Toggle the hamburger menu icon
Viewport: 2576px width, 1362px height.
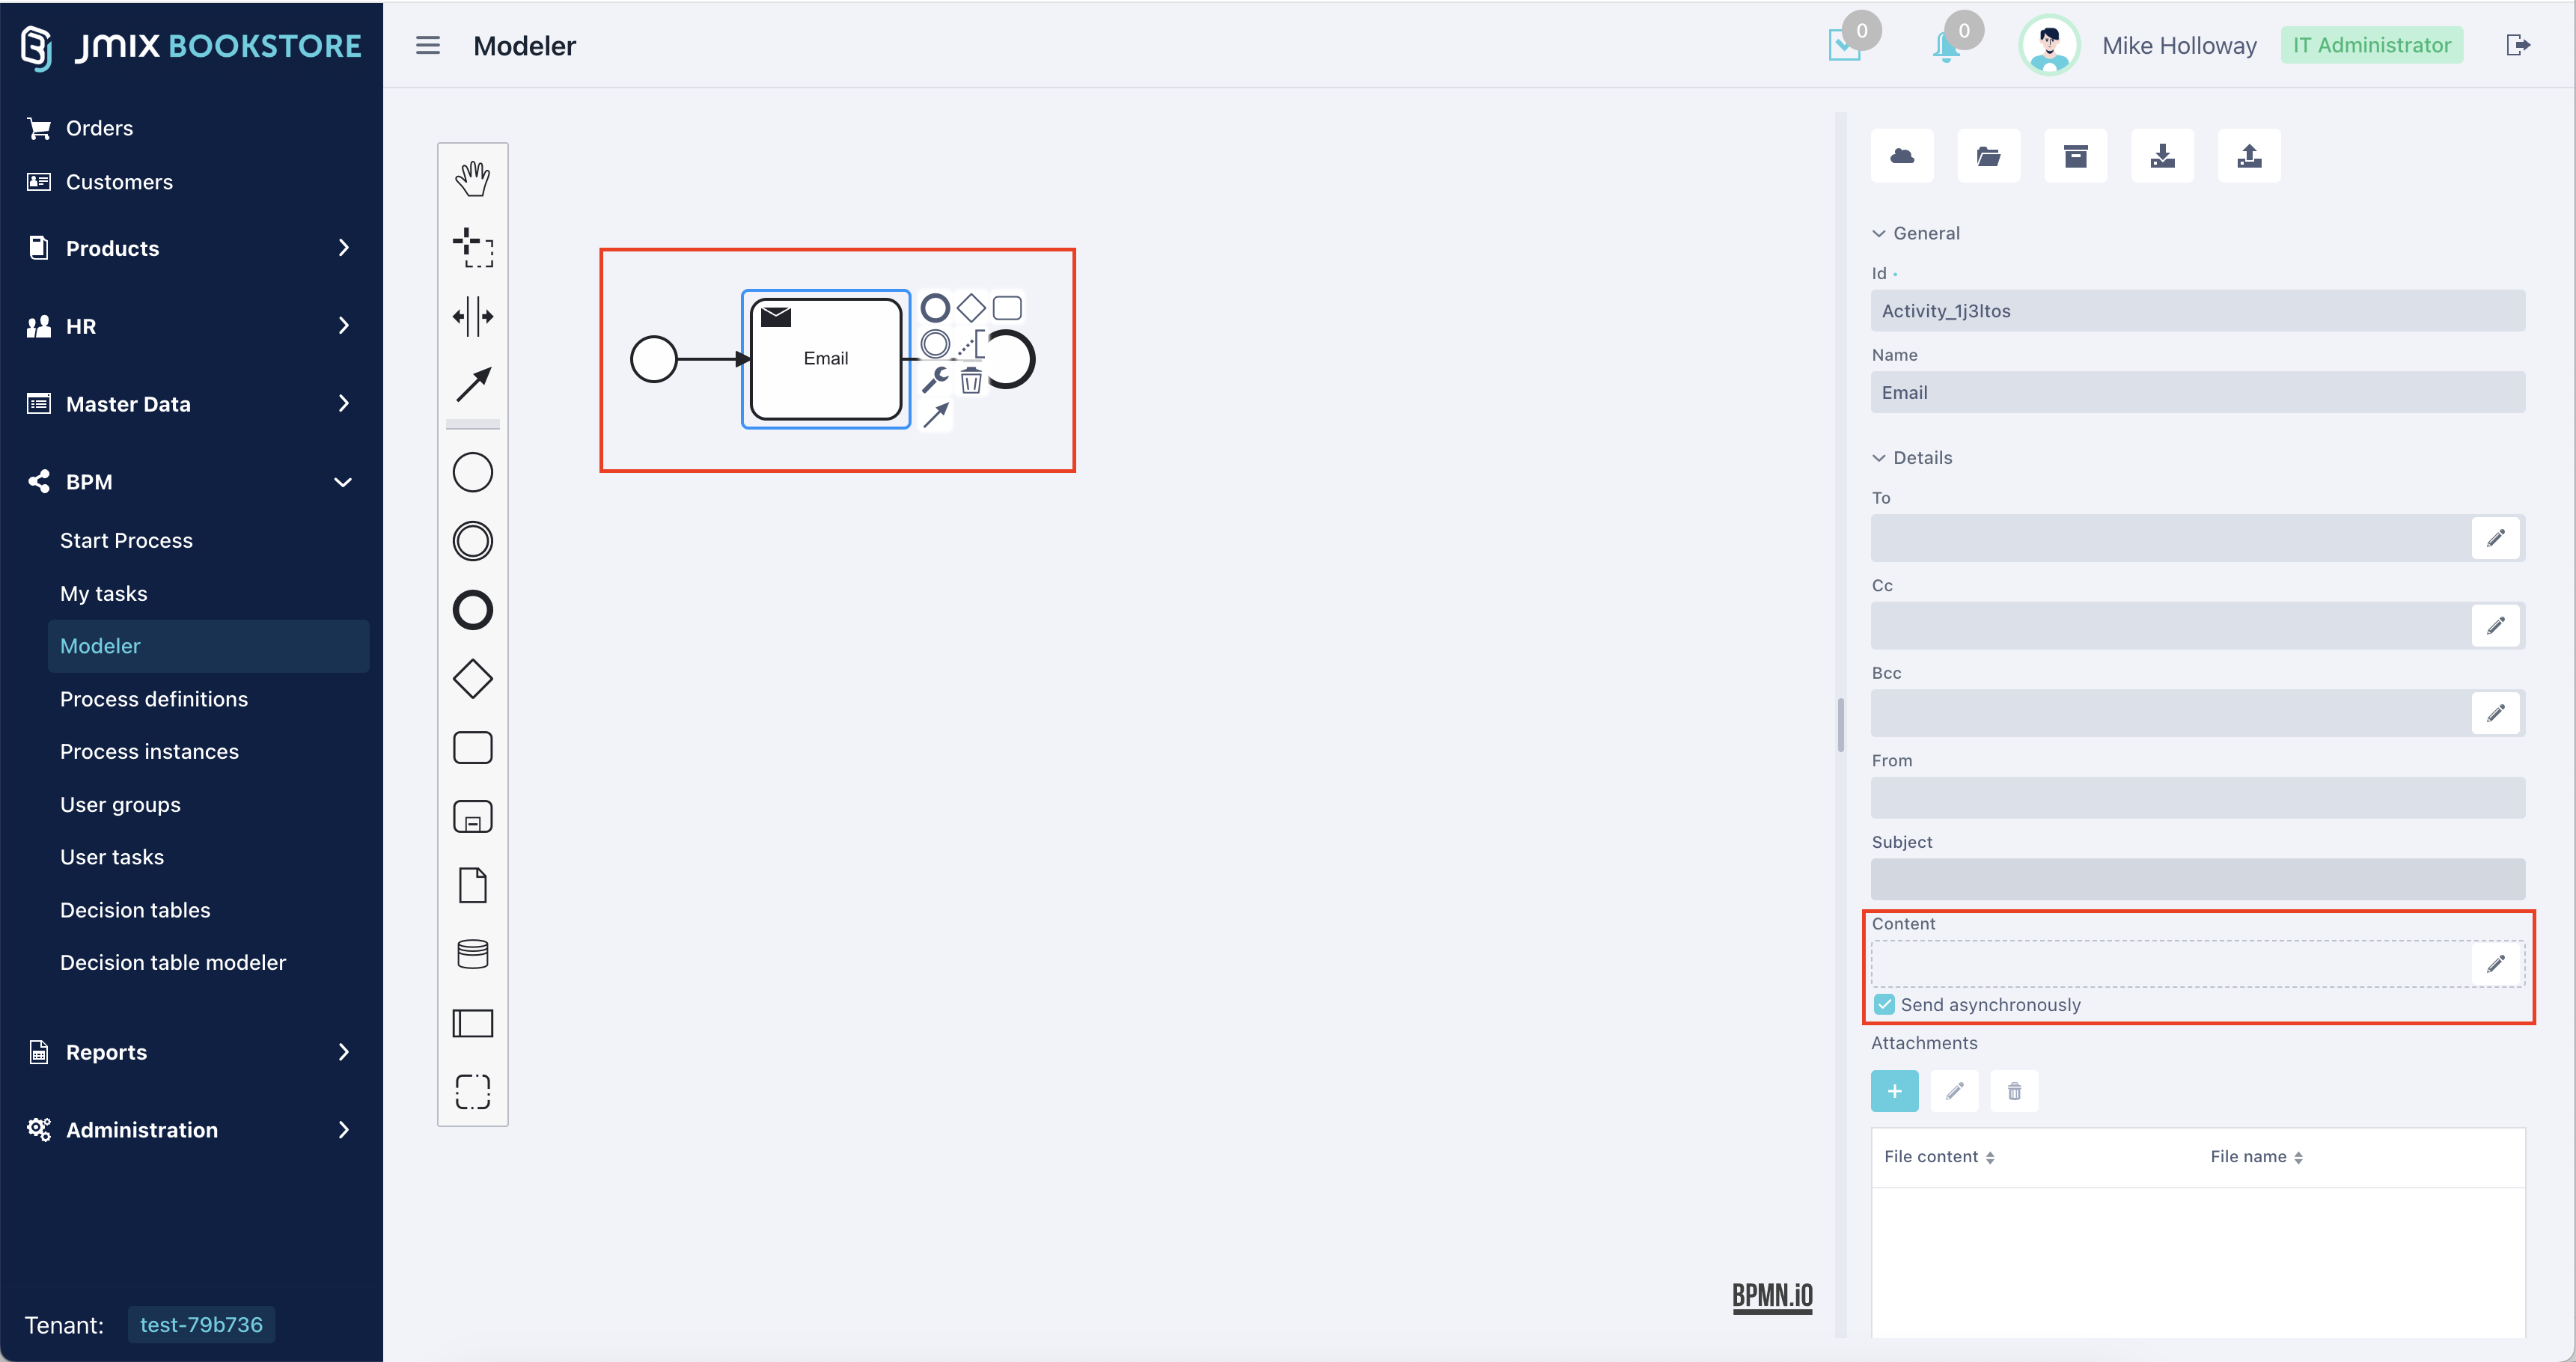[427, 45]
